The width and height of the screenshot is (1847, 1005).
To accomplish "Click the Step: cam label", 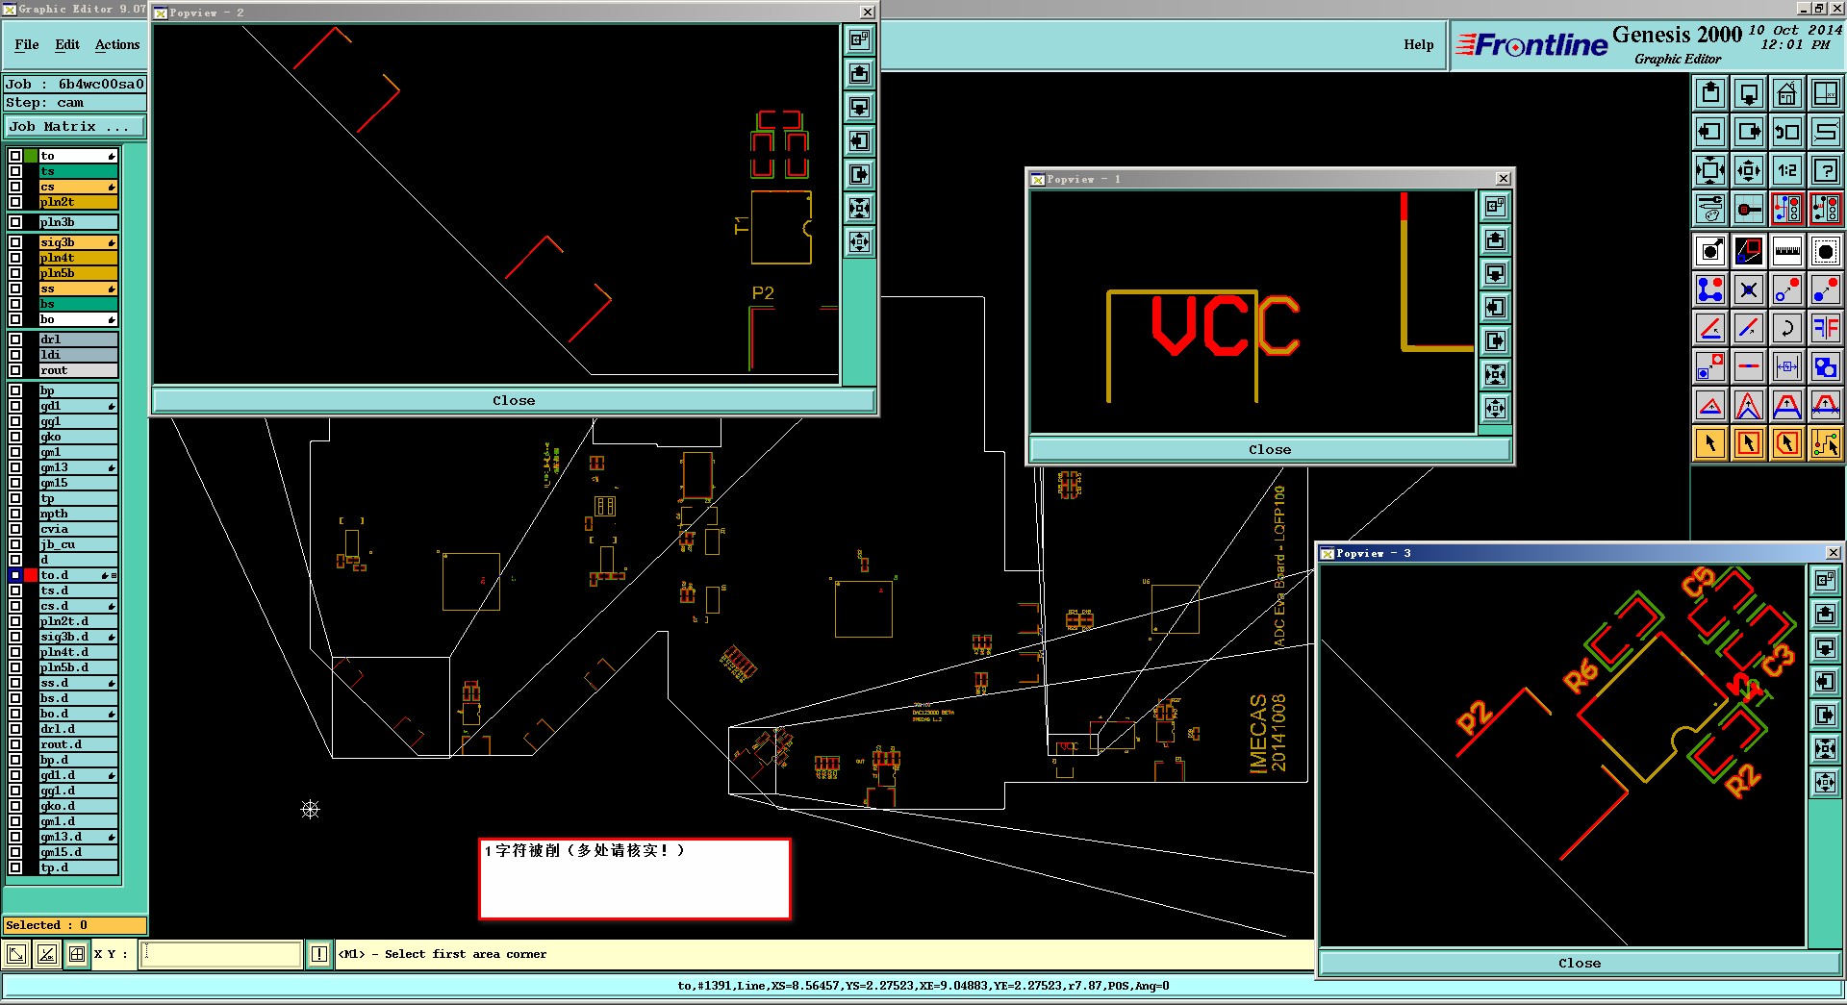I will pyautogui.click(x=75, y=103).
